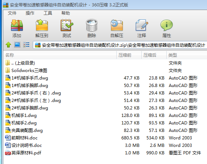Select the Solidworks三维图 folder icon
This screenshot has width=207, height=164.
coord(7,70)
